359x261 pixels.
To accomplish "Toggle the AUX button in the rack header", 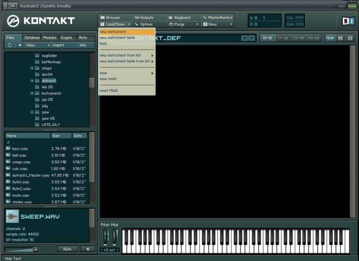I will tap(330, 38).
